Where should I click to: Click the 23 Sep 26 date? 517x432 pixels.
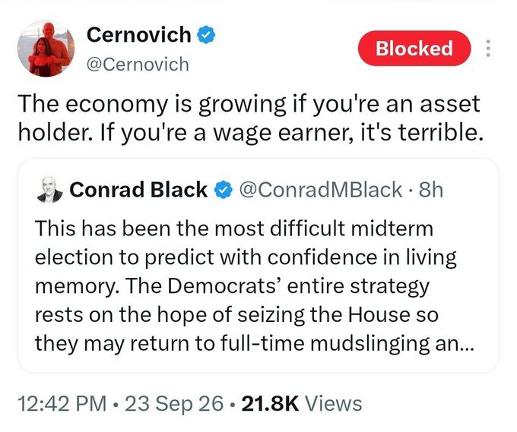point(174,403)
